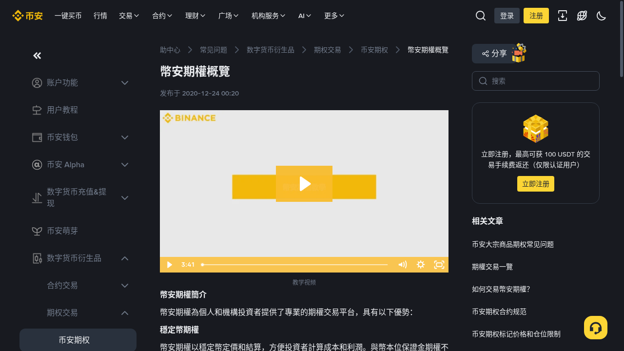Viewport: 624px width, 351px height.
Task: Play video using control bar play button
Action: (169, 265)
